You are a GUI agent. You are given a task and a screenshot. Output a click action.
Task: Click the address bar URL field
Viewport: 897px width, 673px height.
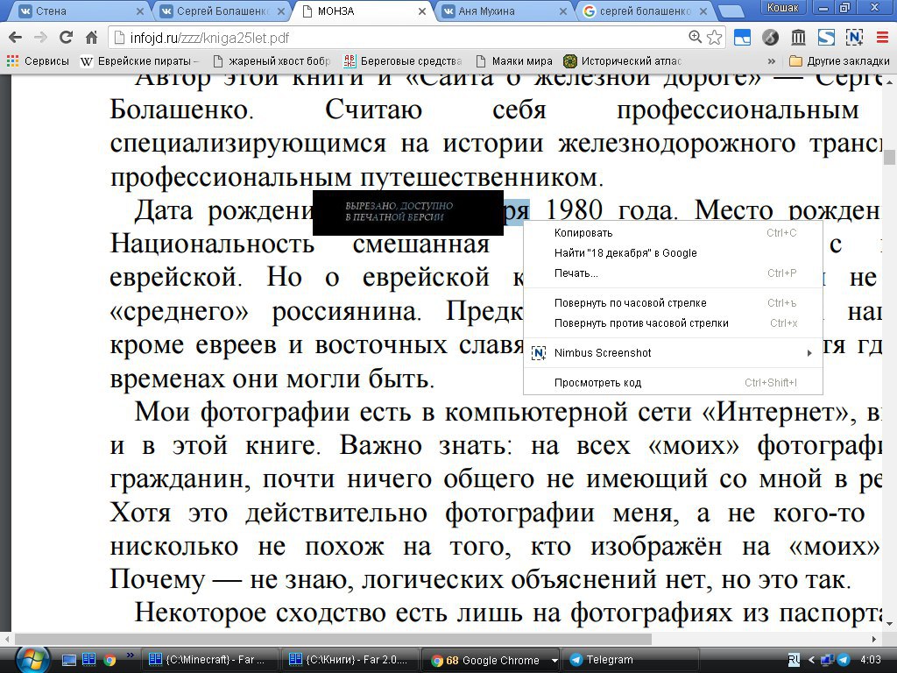(400, 38)
